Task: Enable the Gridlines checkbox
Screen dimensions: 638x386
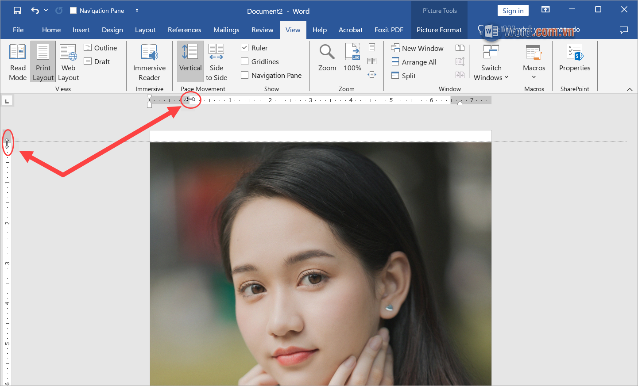Action: pyautogui.click(x=244, y=61)
